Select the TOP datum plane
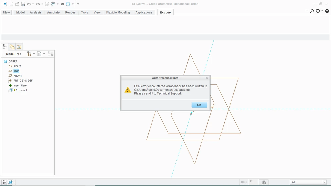Viewport: 331px width, 186px height. [x=16, y=71]
